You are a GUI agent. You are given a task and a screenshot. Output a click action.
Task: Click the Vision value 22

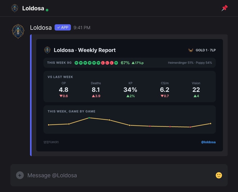click(x=196, y=90)
